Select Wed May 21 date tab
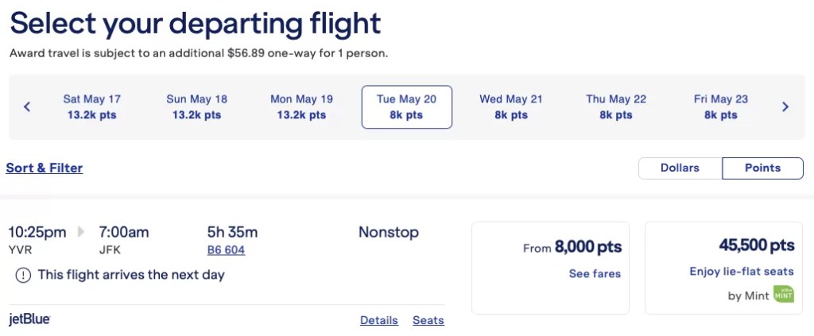The height and width of the screenshot is (336, 814). click(x=511, y=106)
